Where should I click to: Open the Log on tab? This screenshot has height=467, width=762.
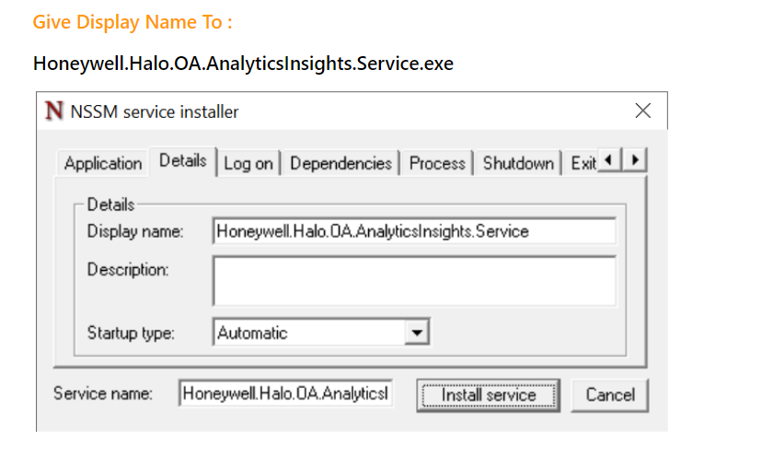click(248, 164)
